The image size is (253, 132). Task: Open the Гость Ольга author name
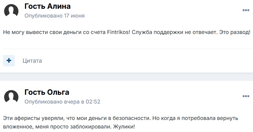[47, 92]
